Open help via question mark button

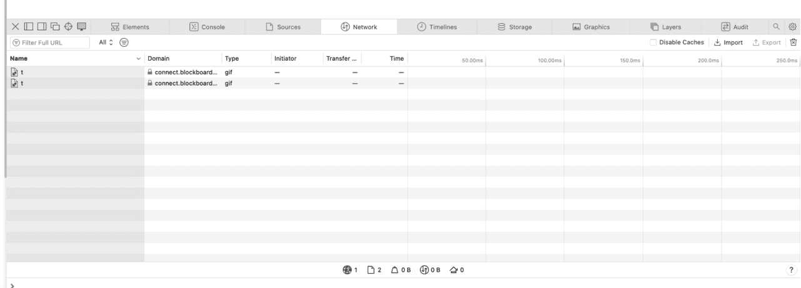[x=791, y=271]
